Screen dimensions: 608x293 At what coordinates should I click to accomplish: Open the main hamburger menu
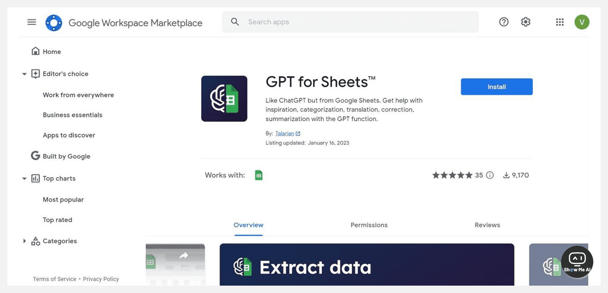(x=32, y=22)
